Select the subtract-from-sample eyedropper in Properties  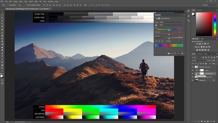coord(162,41)
